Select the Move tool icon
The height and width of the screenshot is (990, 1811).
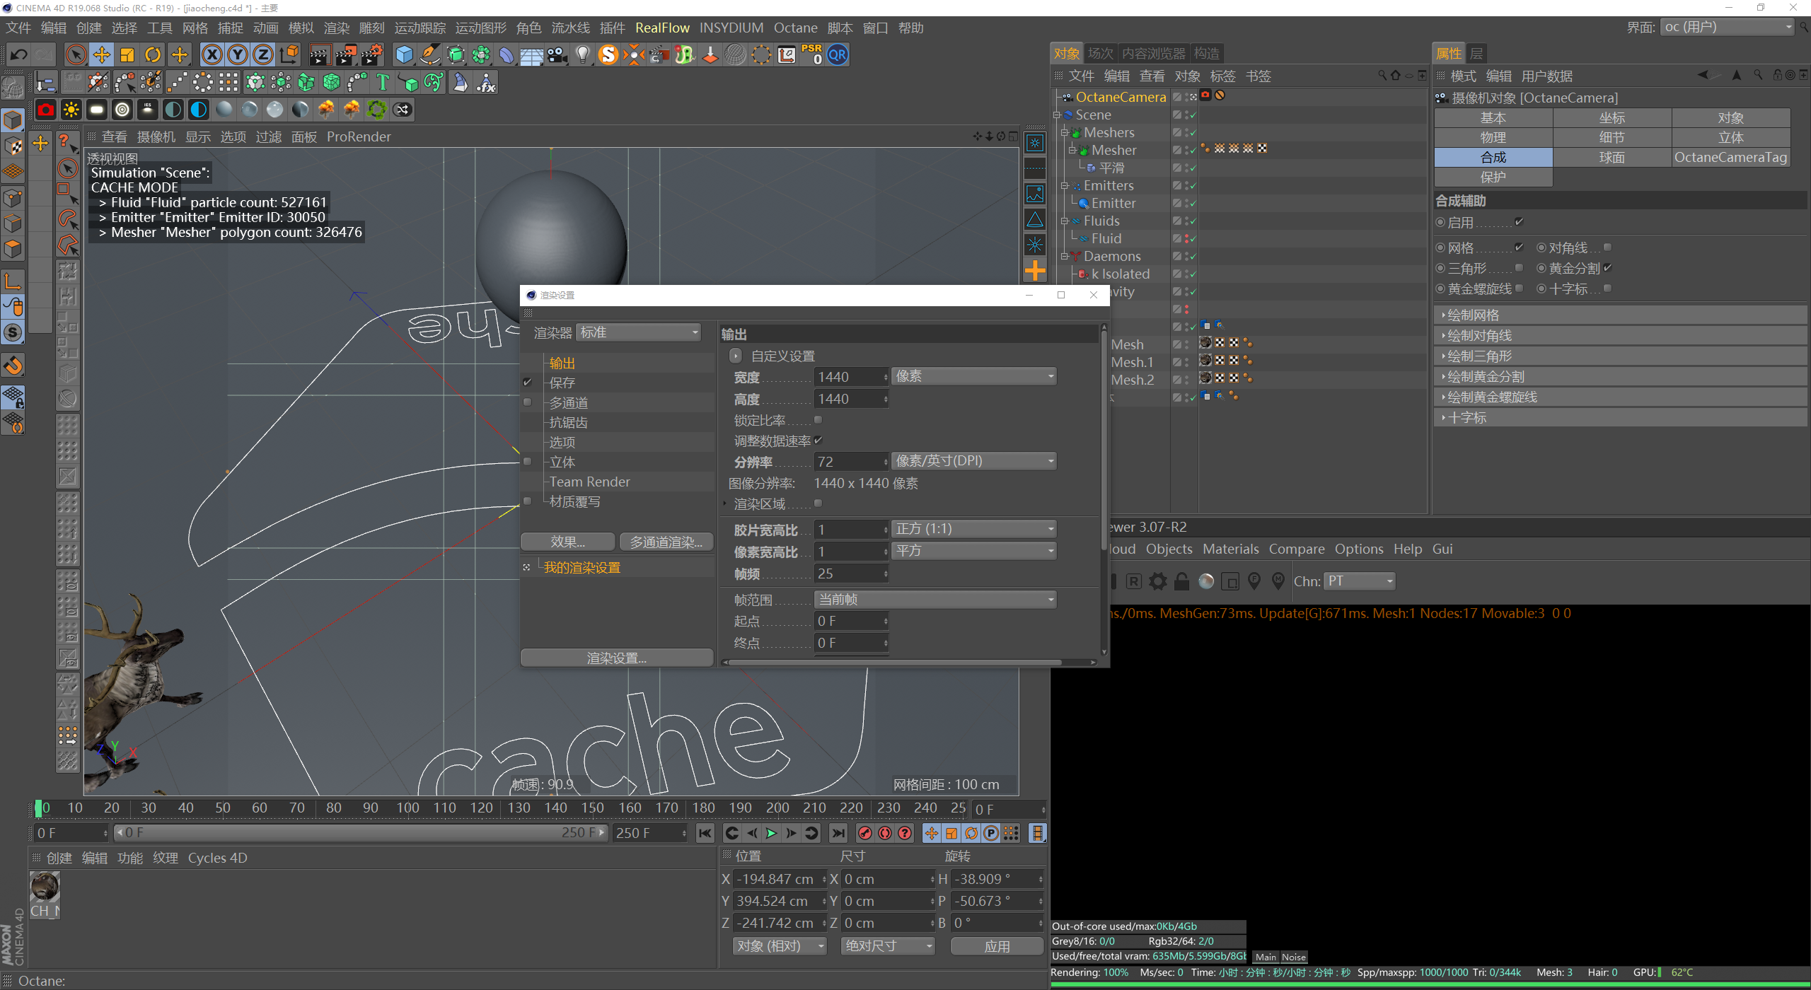102,54
